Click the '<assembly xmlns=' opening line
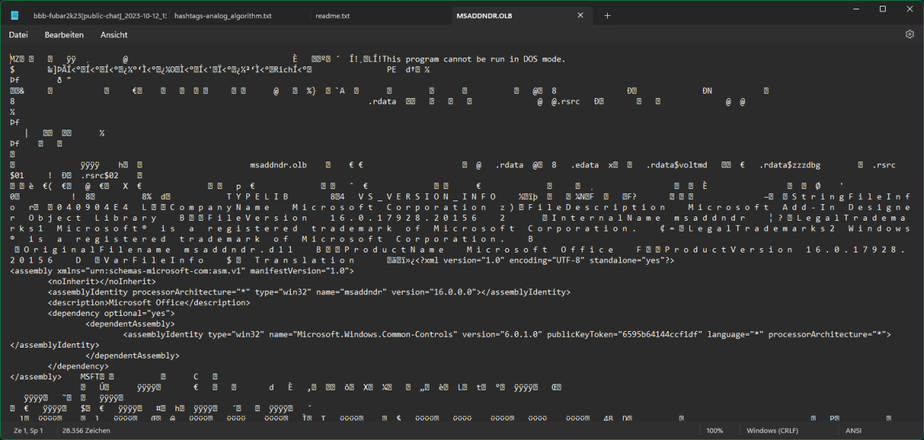 click(182, 270)
